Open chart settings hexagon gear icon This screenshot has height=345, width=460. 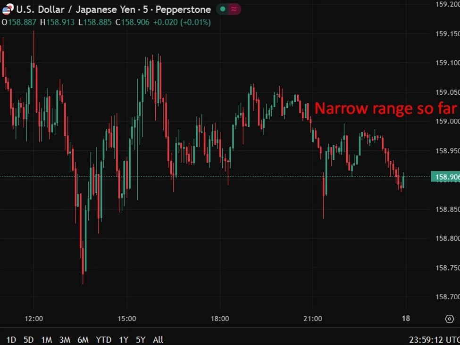click(449, 319)
